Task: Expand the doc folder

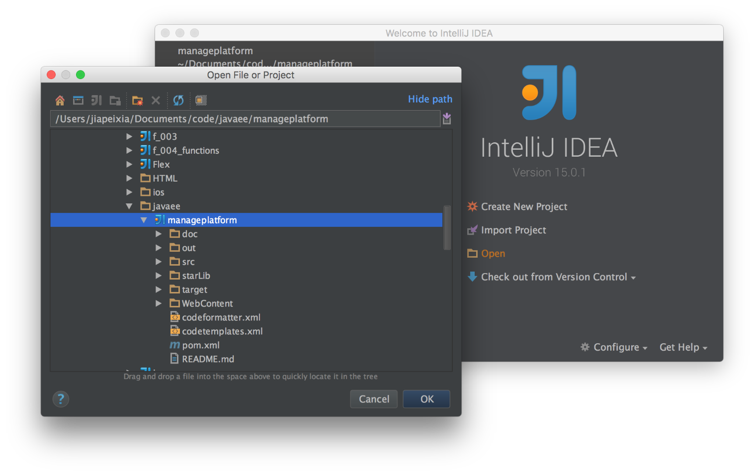Action: tap(159, 234)
